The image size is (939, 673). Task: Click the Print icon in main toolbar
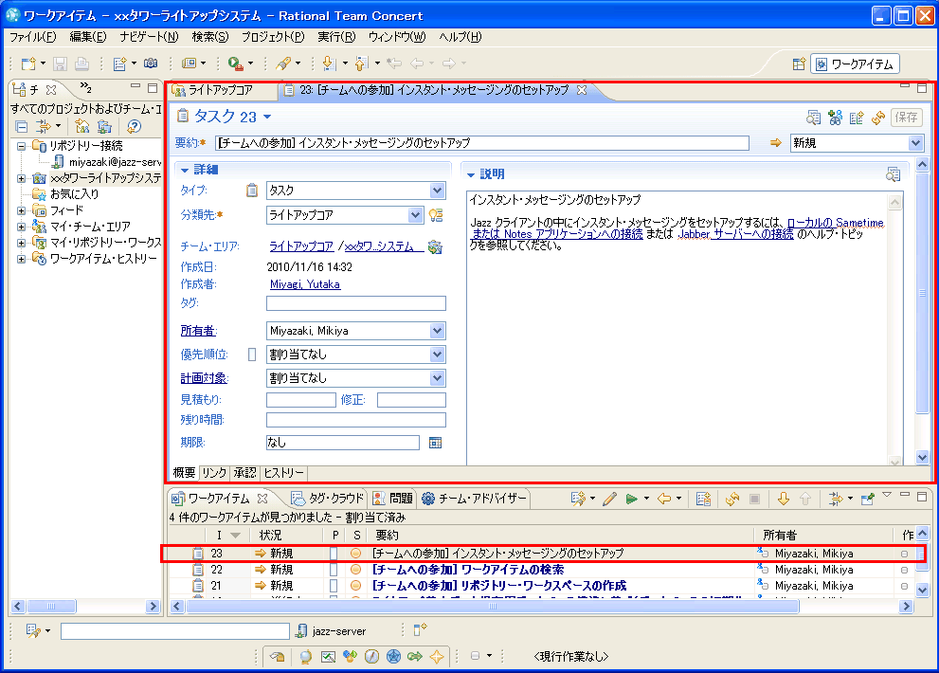[x=82, y=63]
